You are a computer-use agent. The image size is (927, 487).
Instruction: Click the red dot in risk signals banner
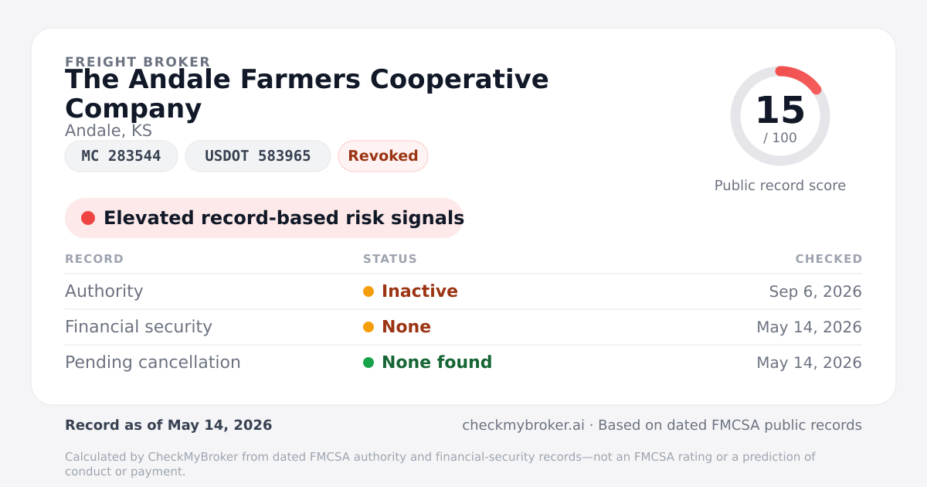click(x=88, y=218)
